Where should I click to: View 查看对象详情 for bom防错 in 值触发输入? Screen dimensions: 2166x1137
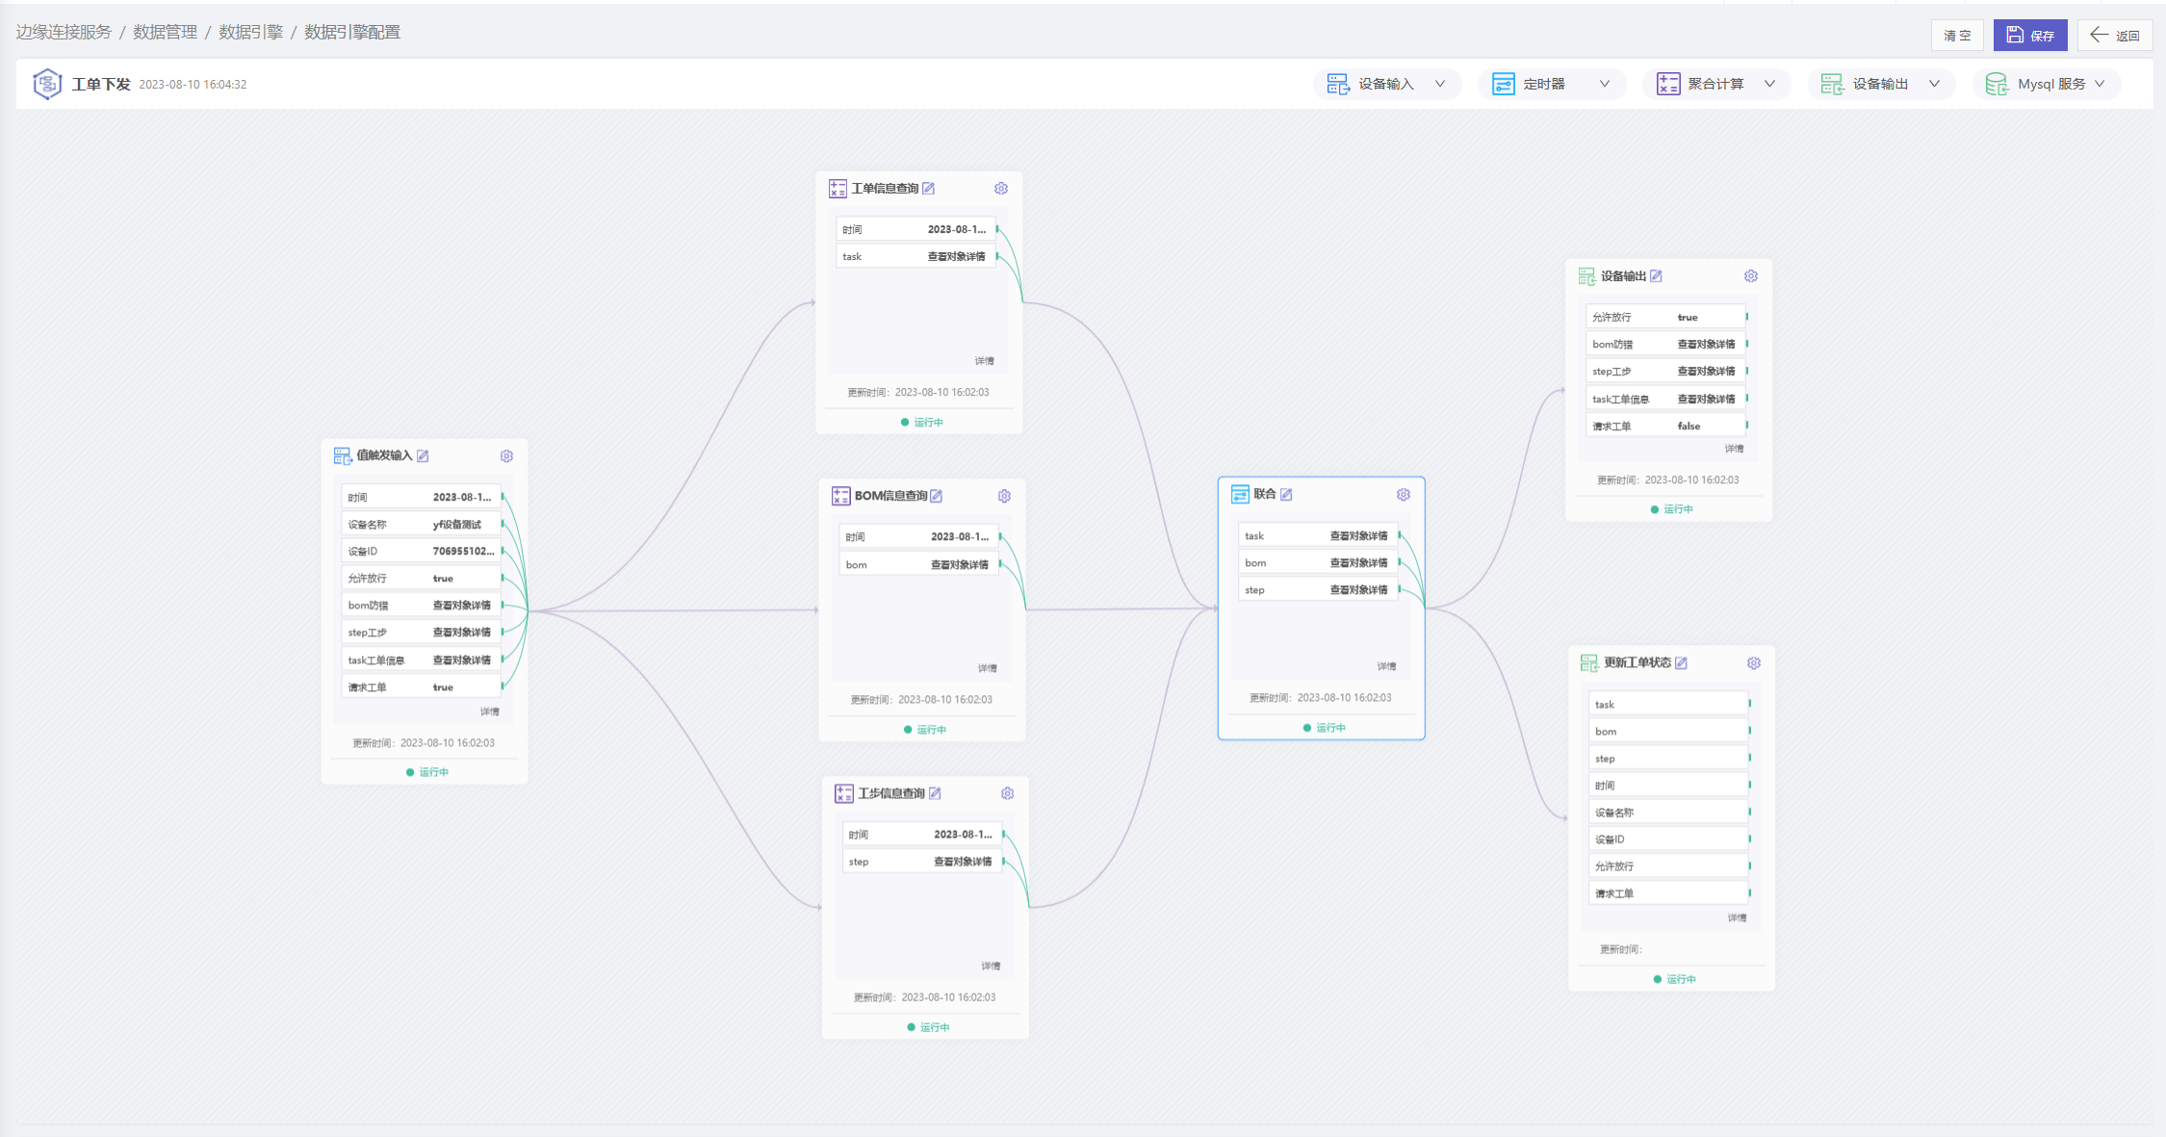pyautogui.click(x=462, y=606)
